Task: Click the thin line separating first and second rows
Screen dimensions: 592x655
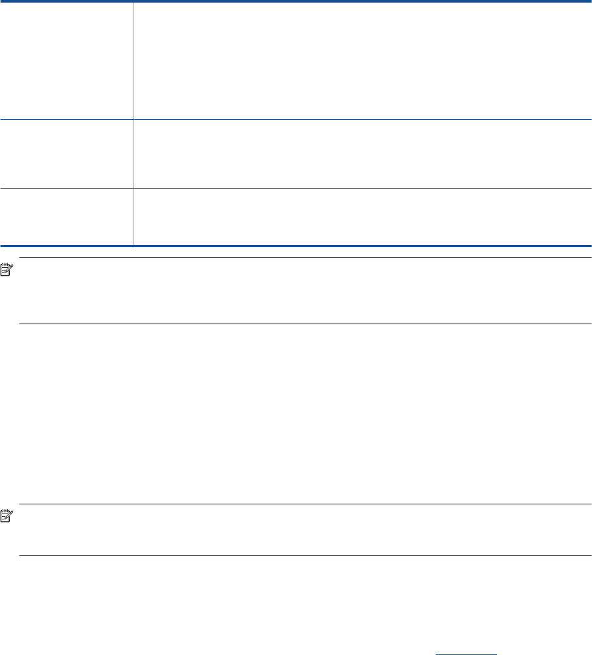Action: pos(296,119)
